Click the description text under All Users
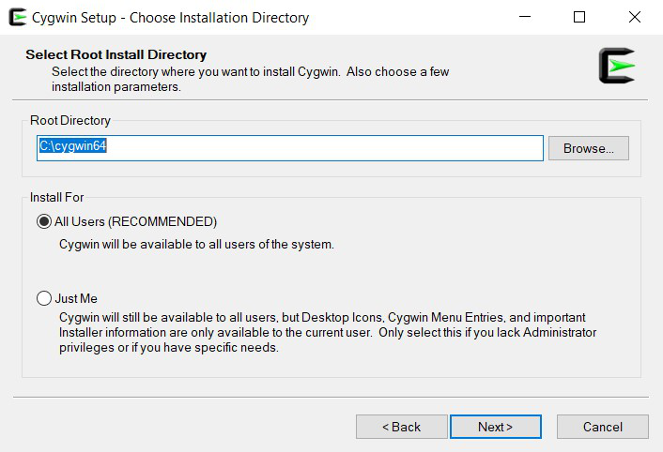Screen dimensions: 663x452 pos(196,245)
